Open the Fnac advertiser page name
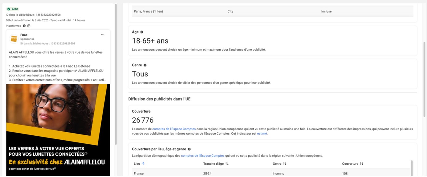 [24, 35]
